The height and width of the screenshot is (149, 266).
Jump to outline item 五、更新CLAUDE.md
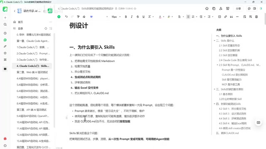point(227,133)
